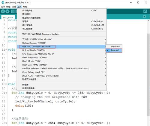Open the Upload Mode UART0 submenu
Image resolution: width=150 pixels, height=126 pixels.
coord(61,50)
